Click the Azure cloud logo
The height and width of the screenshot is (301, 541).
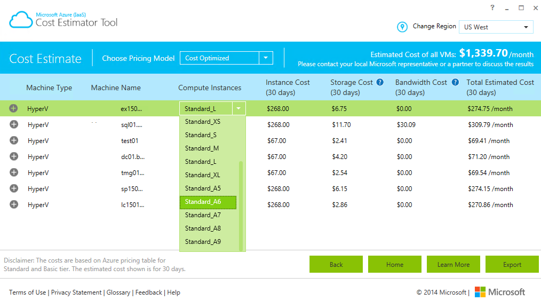pyautogui.click(x=21, y=20)
